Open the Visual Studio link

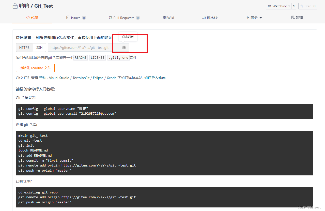[59, 78]
